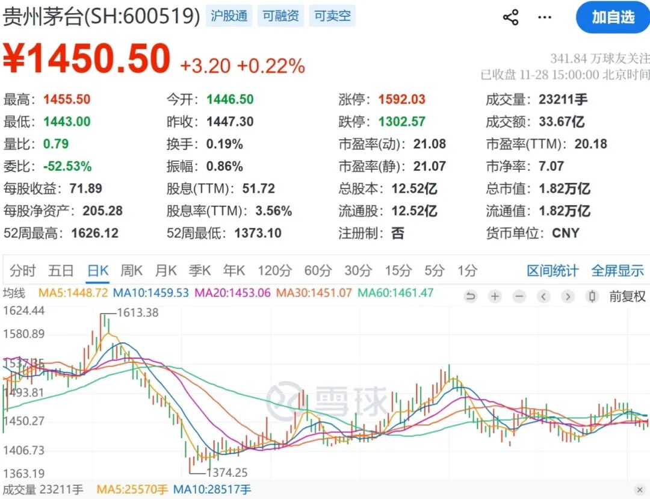Click the current price ¥1450.50

[87, 59]
